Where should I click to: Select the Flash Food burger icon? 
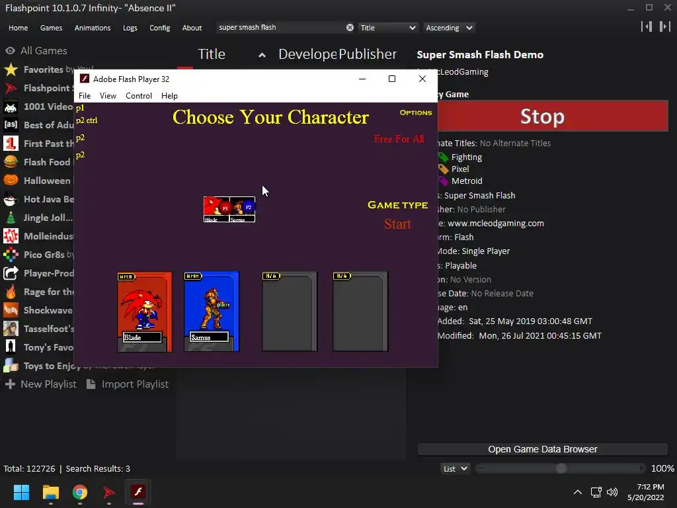(x=11, y=162)
